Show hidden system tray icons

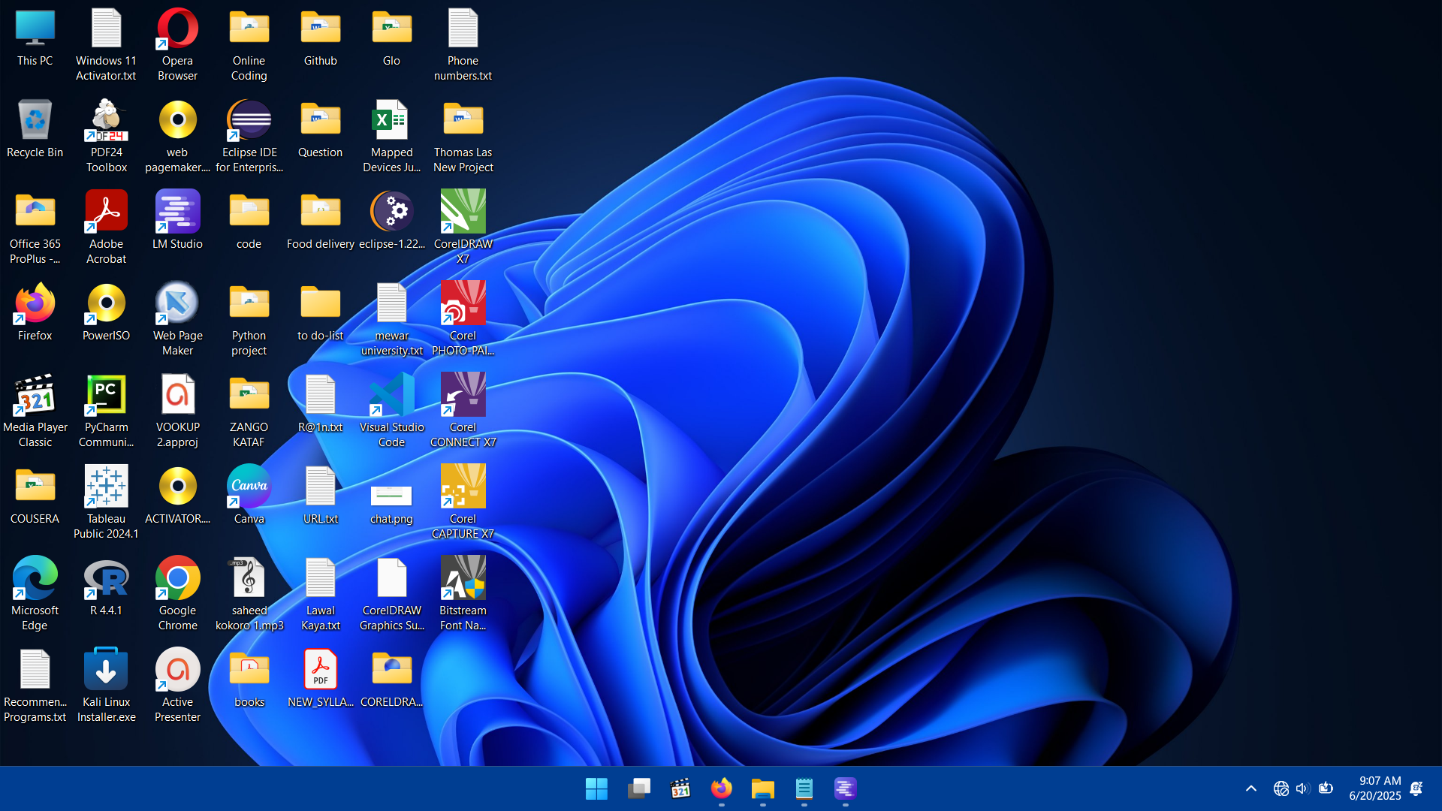pos(1251,789)
